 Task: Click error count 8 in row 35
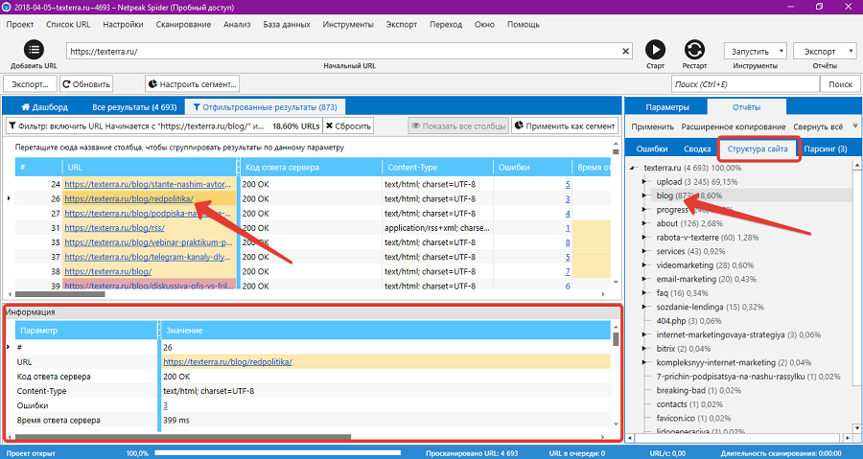(x=568, y=242)
